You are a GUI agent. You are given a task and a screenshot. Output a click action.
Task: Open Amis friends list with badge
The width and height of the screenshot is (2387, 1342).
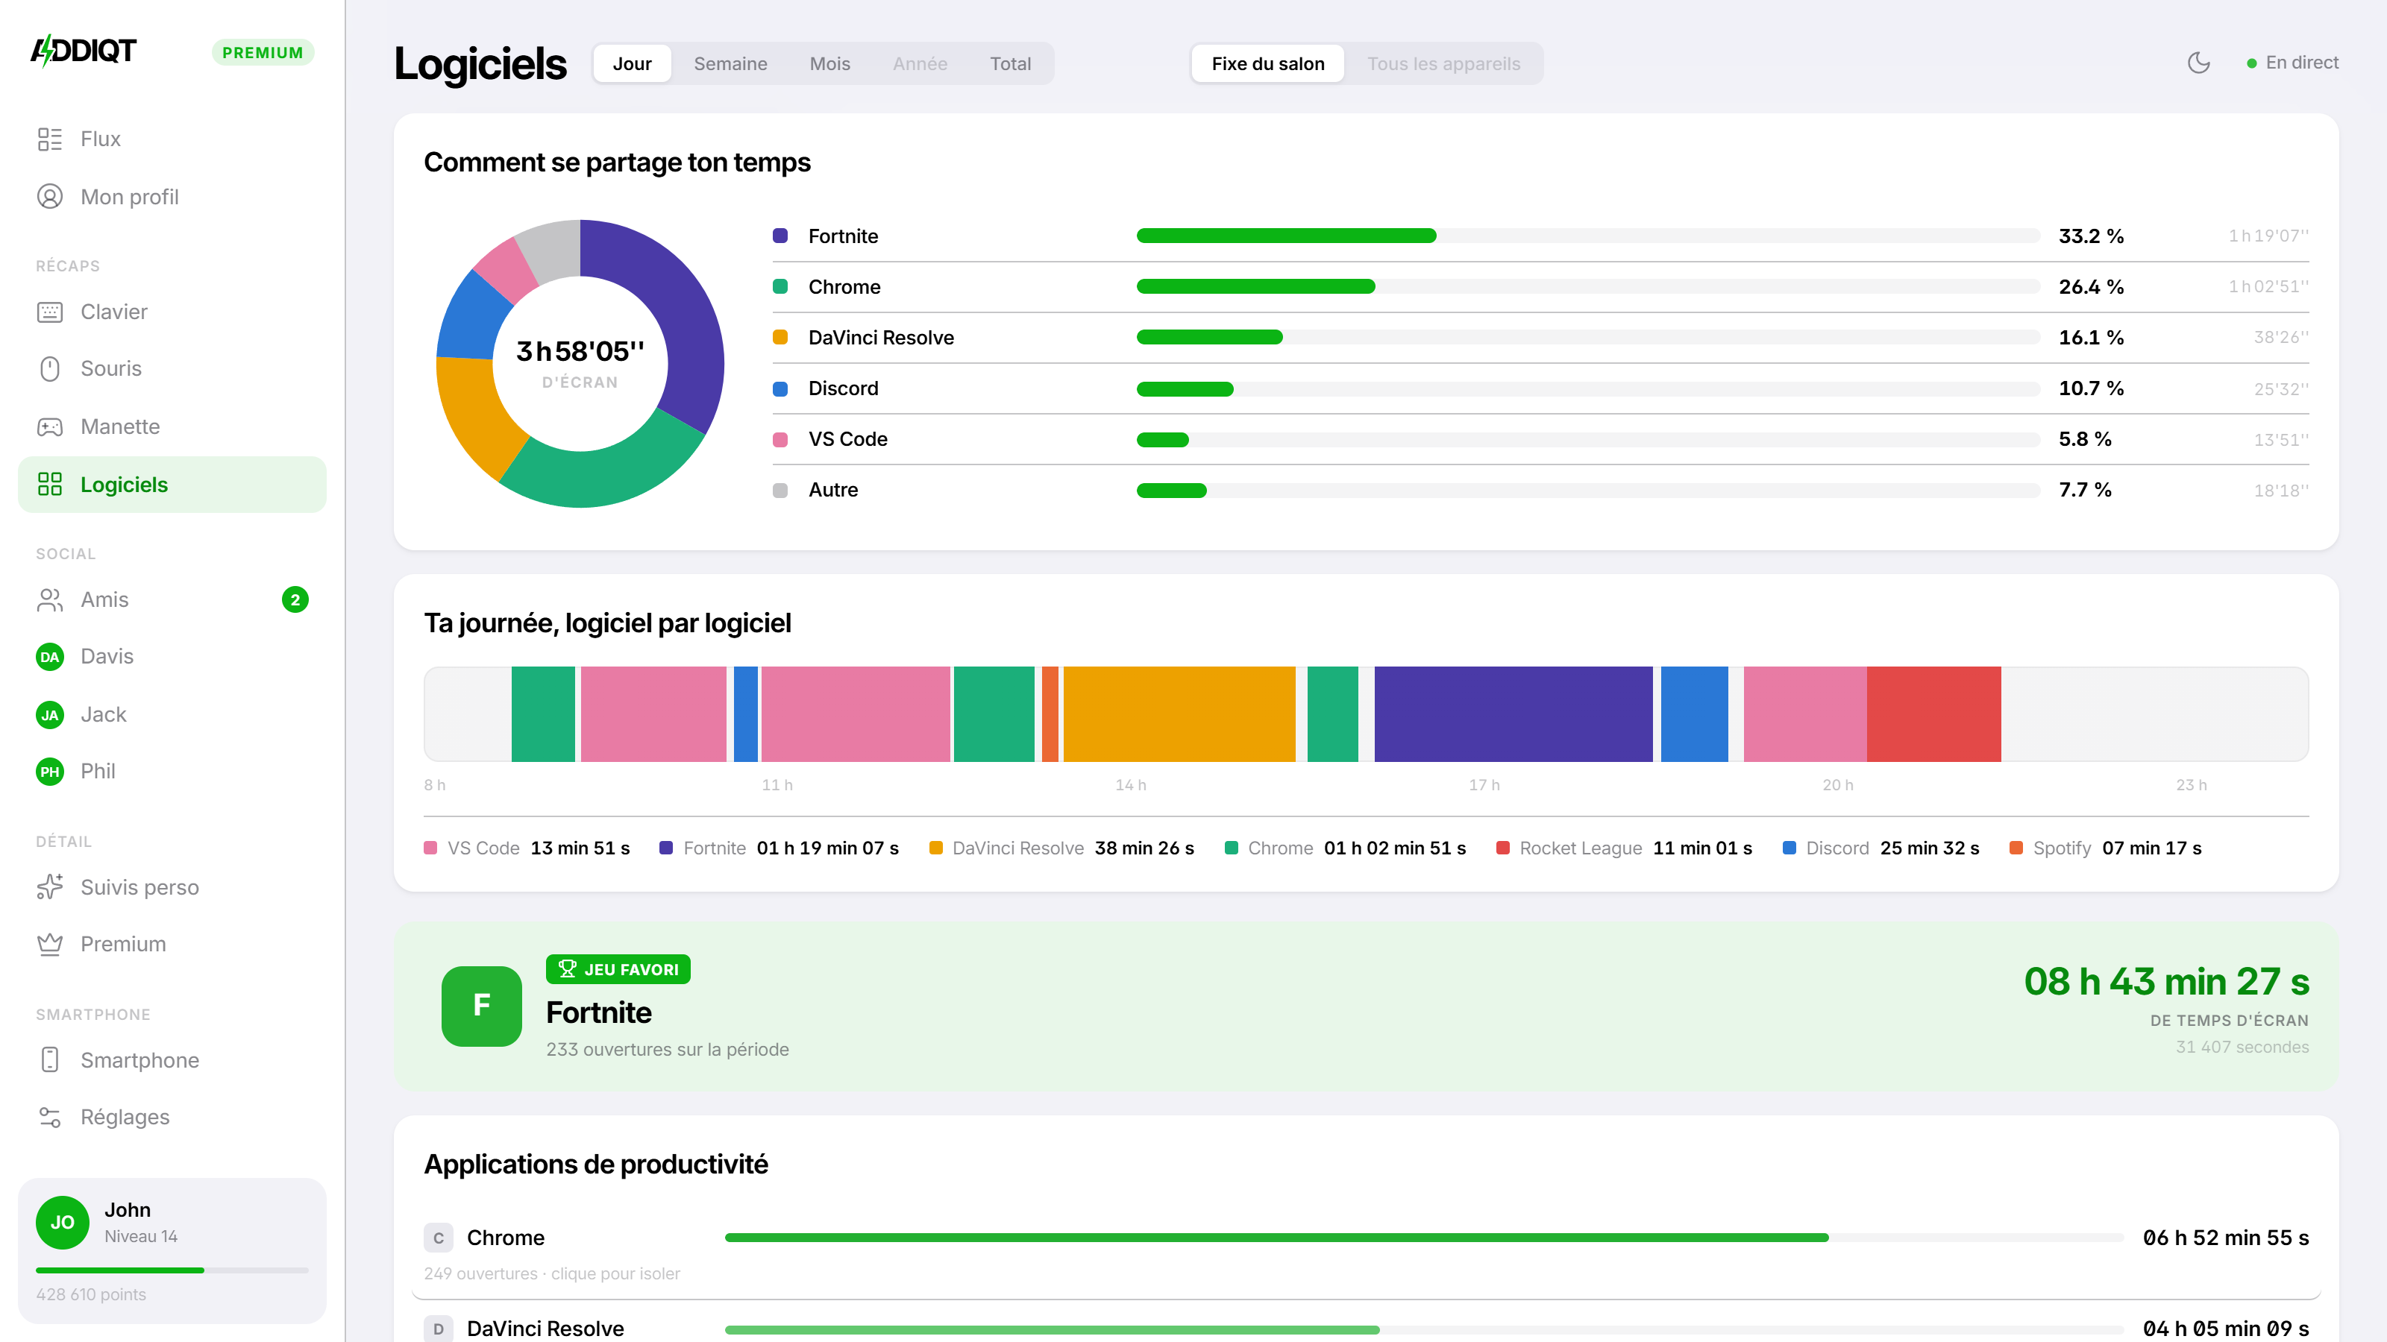coord(172,599)
